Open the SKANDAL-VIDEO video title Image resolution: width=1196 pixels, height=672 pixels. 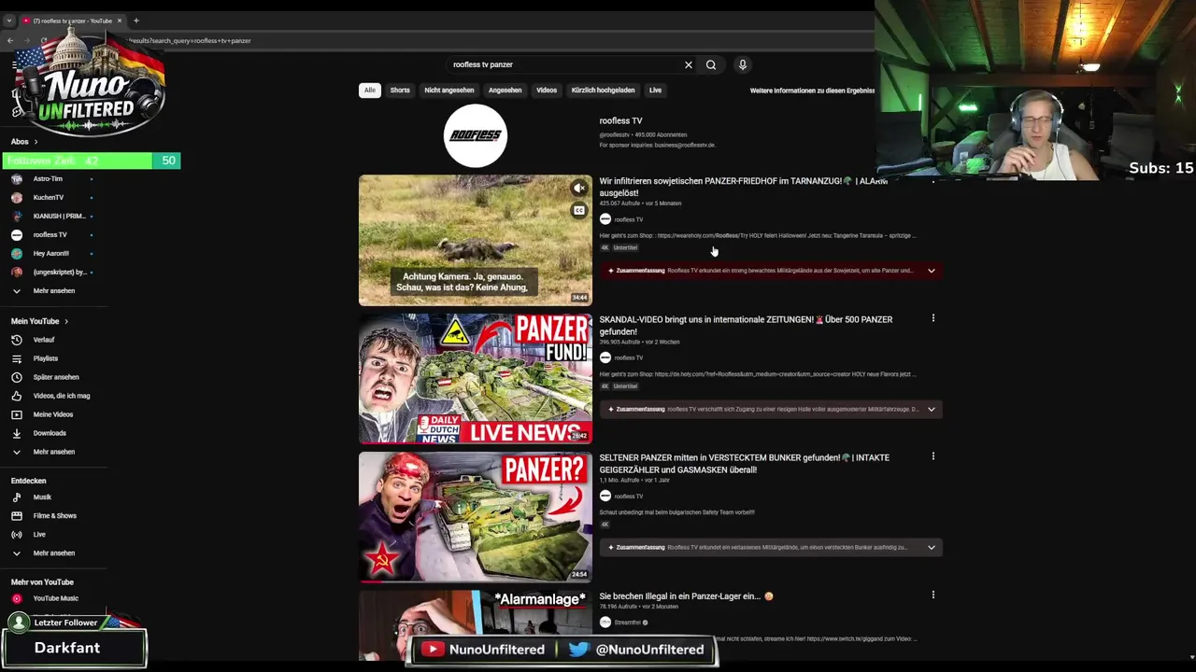pos(746,325)
